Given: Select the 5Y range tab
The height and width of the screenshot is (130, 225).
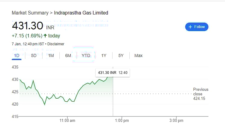Looking at the screenshot, I should (x=121, y=55).
